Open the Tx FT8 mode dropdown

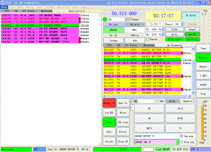point(155,24)
